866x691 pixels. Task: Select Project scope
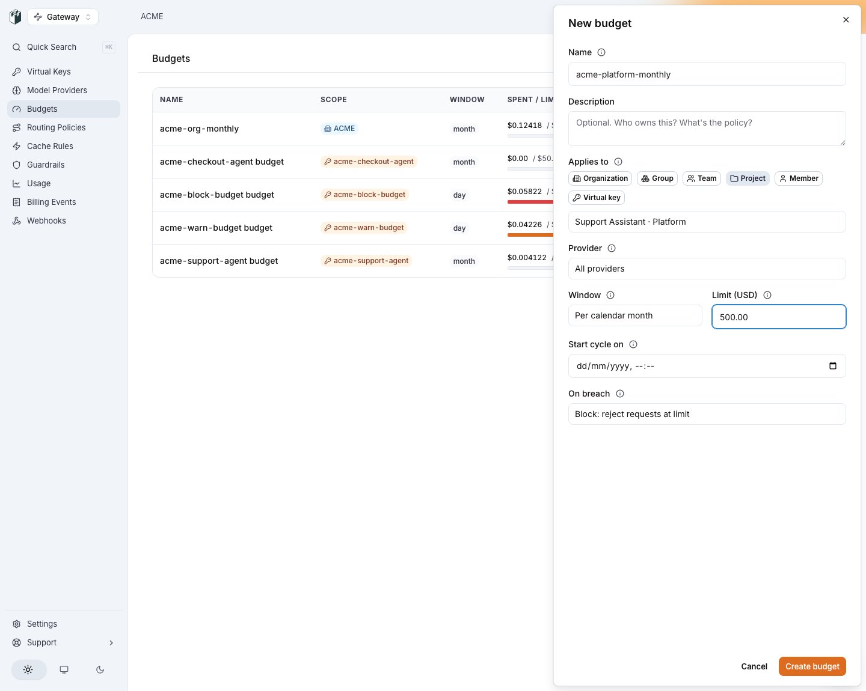748,178
